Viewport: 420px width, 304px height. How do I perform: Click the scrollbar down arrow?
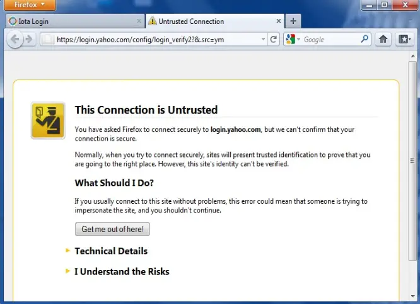click(x=413, y=296)
